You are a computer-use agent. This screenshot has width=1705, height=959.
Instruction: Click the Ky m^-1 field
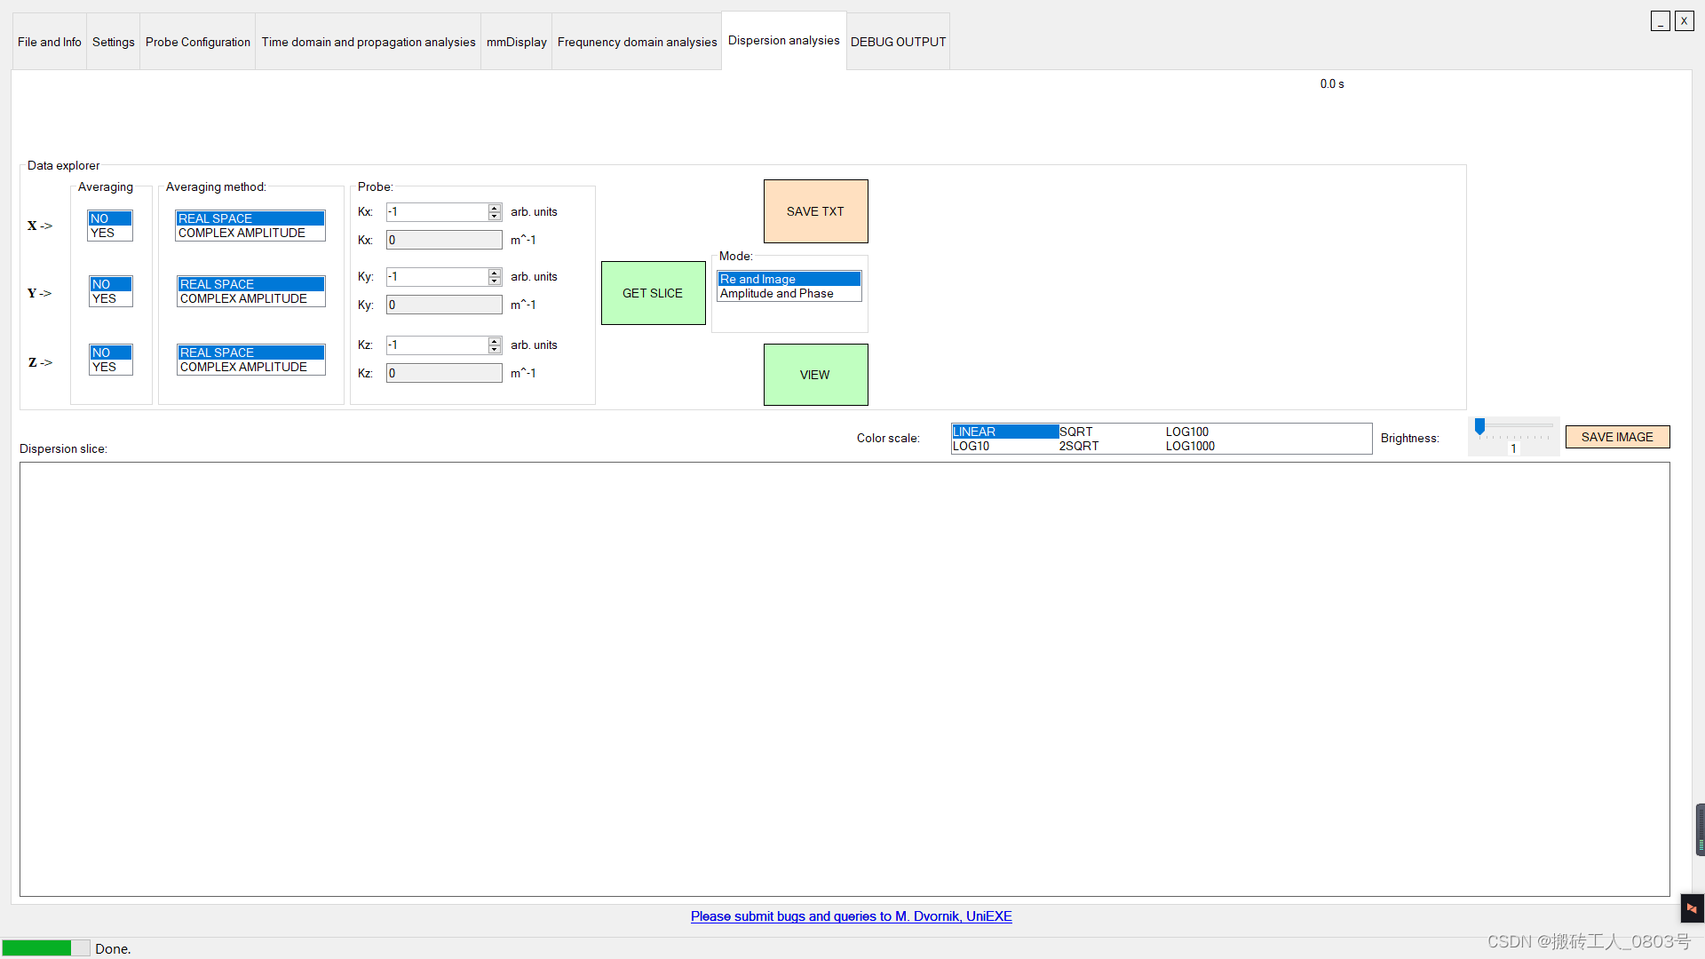(444, 305)
